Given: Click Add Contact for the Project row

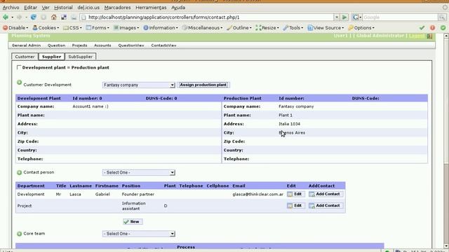Looking at the screenshot, I should (x=326, y=206).
